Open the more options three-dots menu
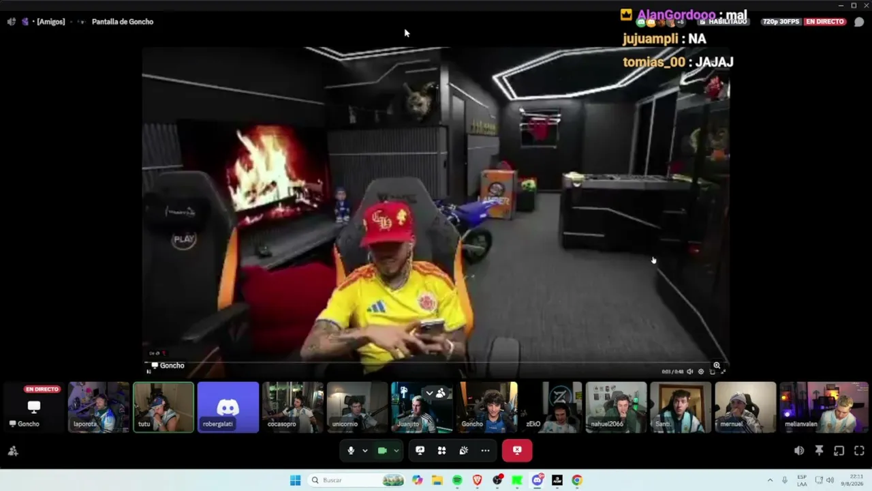 pyautogui.click(x=485, y=451)
